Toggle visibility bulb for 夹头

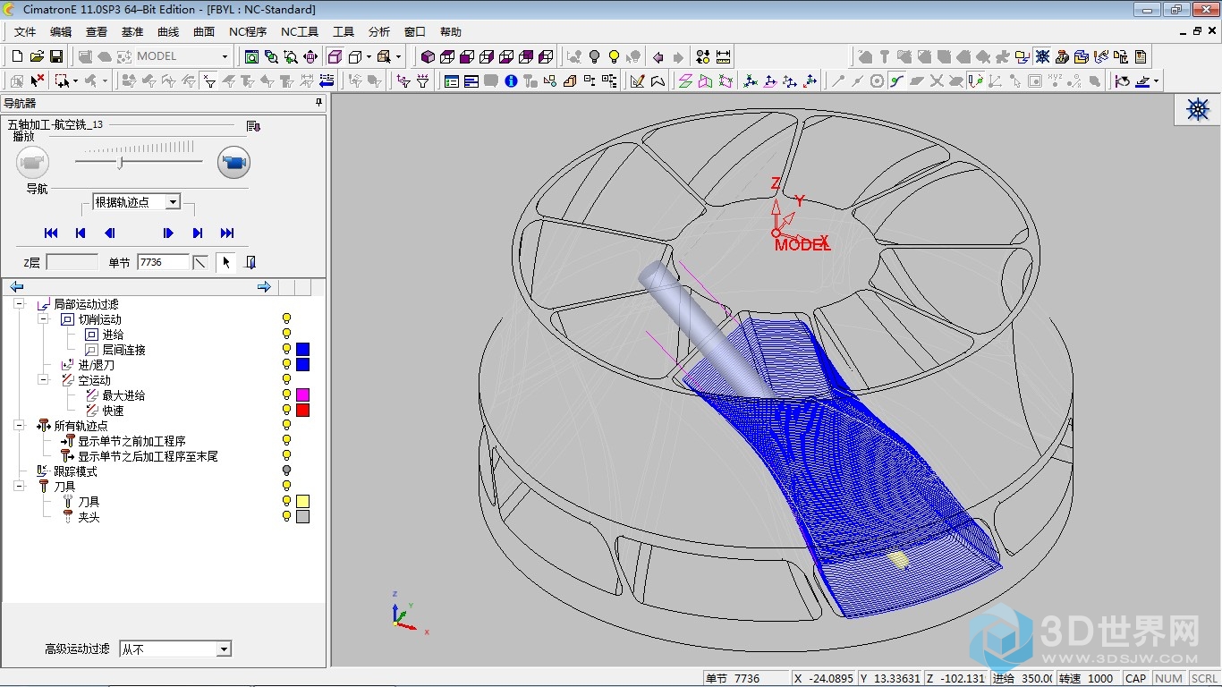coord(287,516)
